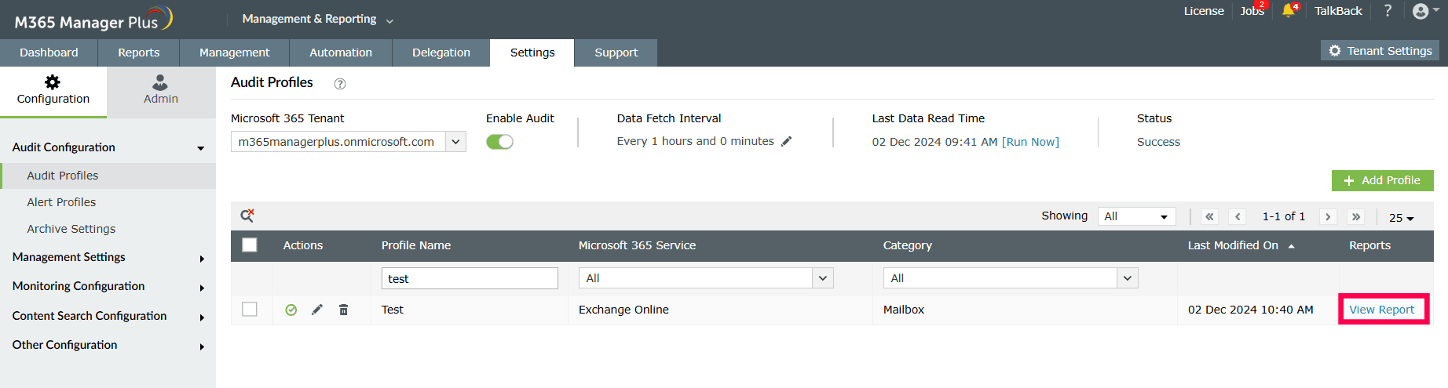Delete the Test profile using trash icon

click(x=343, y=310)
